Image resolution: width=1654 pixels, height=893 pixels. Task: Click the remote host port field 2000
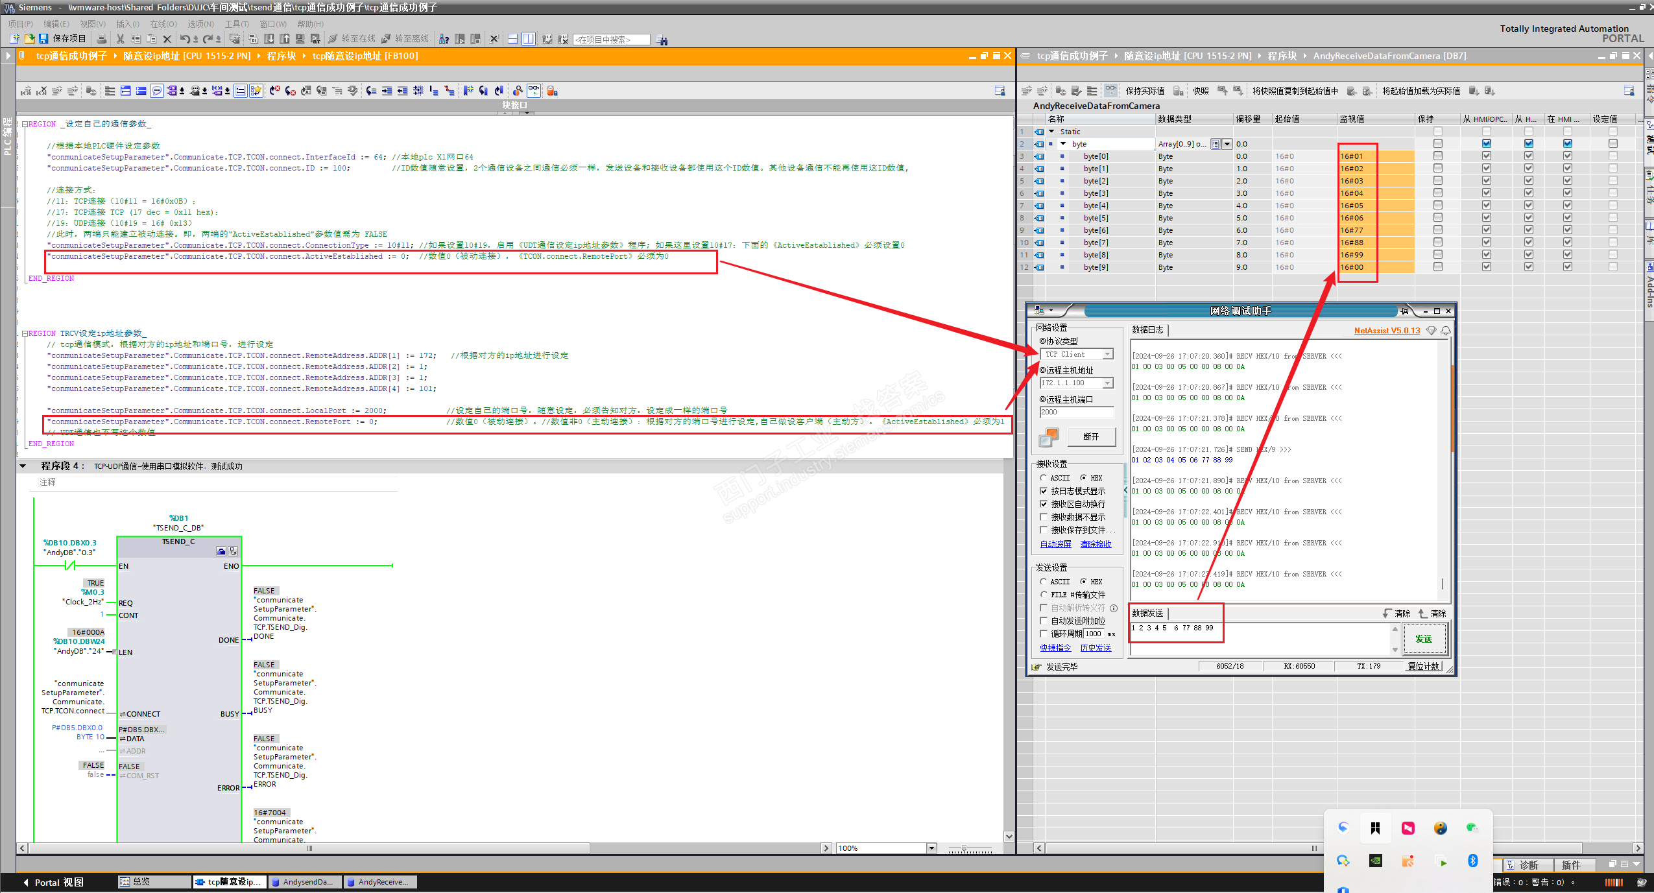click(1076, 412)
